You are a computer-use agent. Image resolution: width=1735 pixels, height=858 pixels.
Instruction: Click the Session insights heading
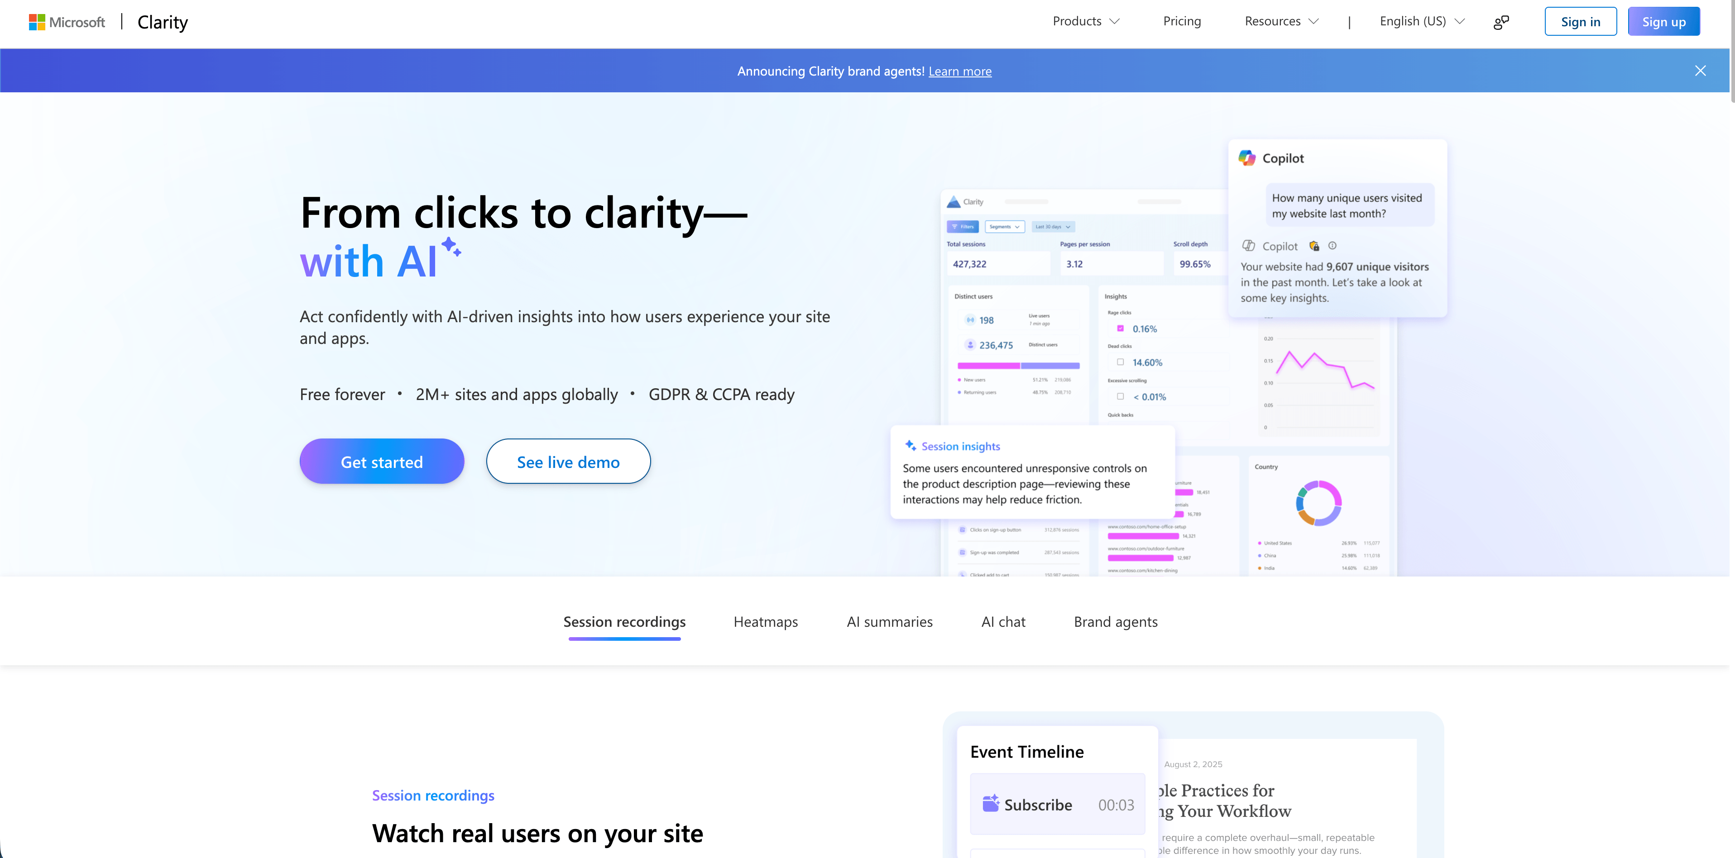pos(960,446)
